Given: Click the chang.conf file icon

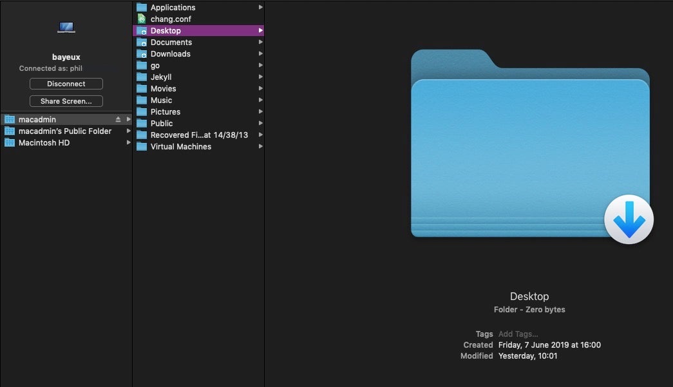Looking at the screenshot, I should (x=142, y=19).
